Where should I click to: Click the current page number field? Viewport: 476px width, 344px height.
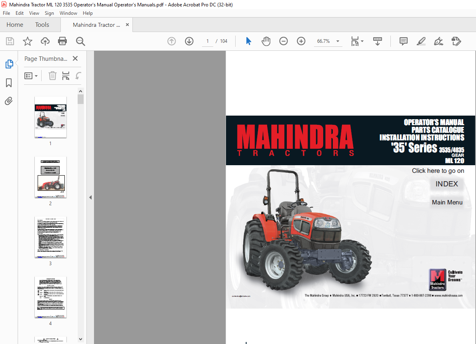208,41
